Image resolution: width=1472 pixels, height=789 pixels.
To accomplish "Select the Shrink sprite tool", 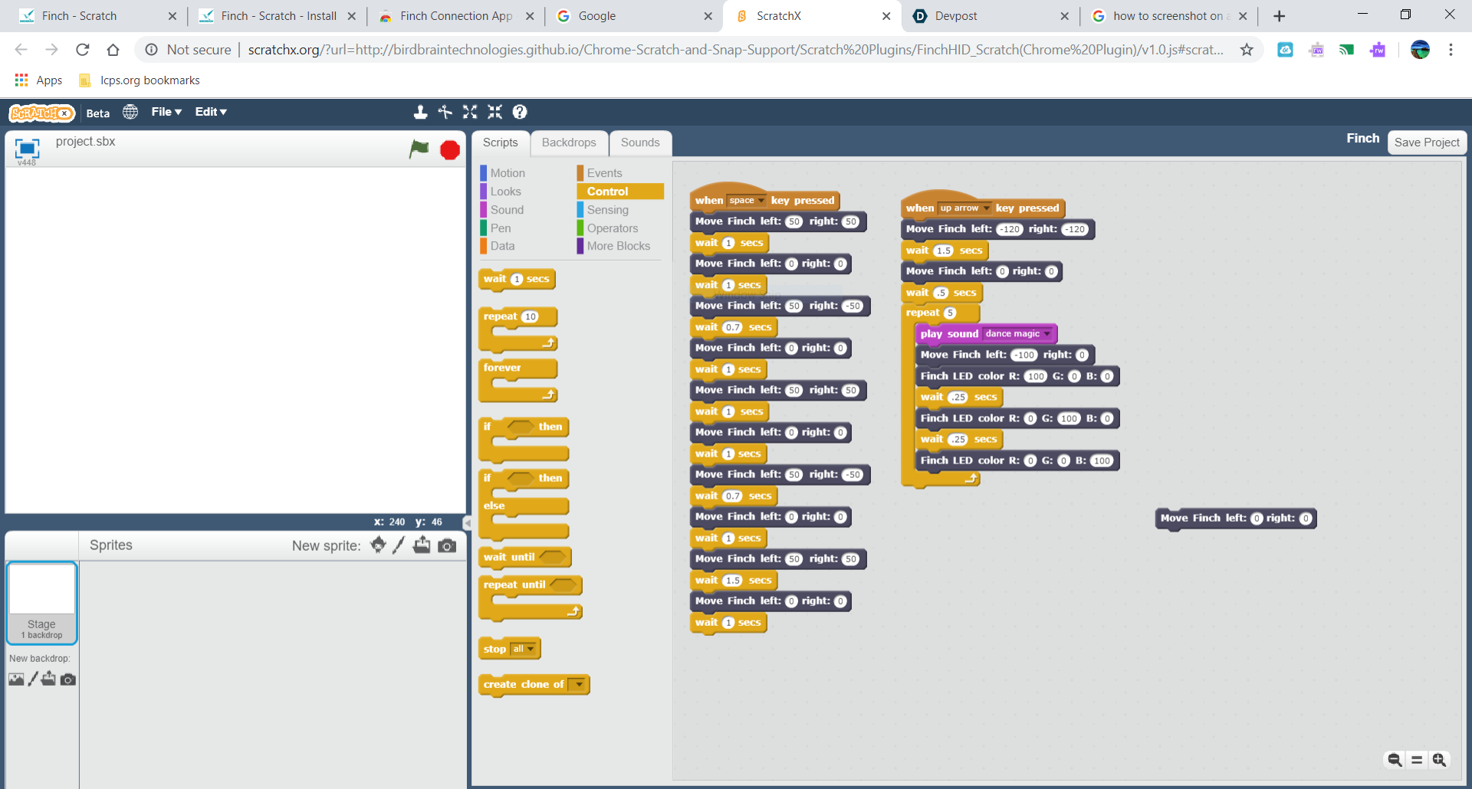I will 495,112.
